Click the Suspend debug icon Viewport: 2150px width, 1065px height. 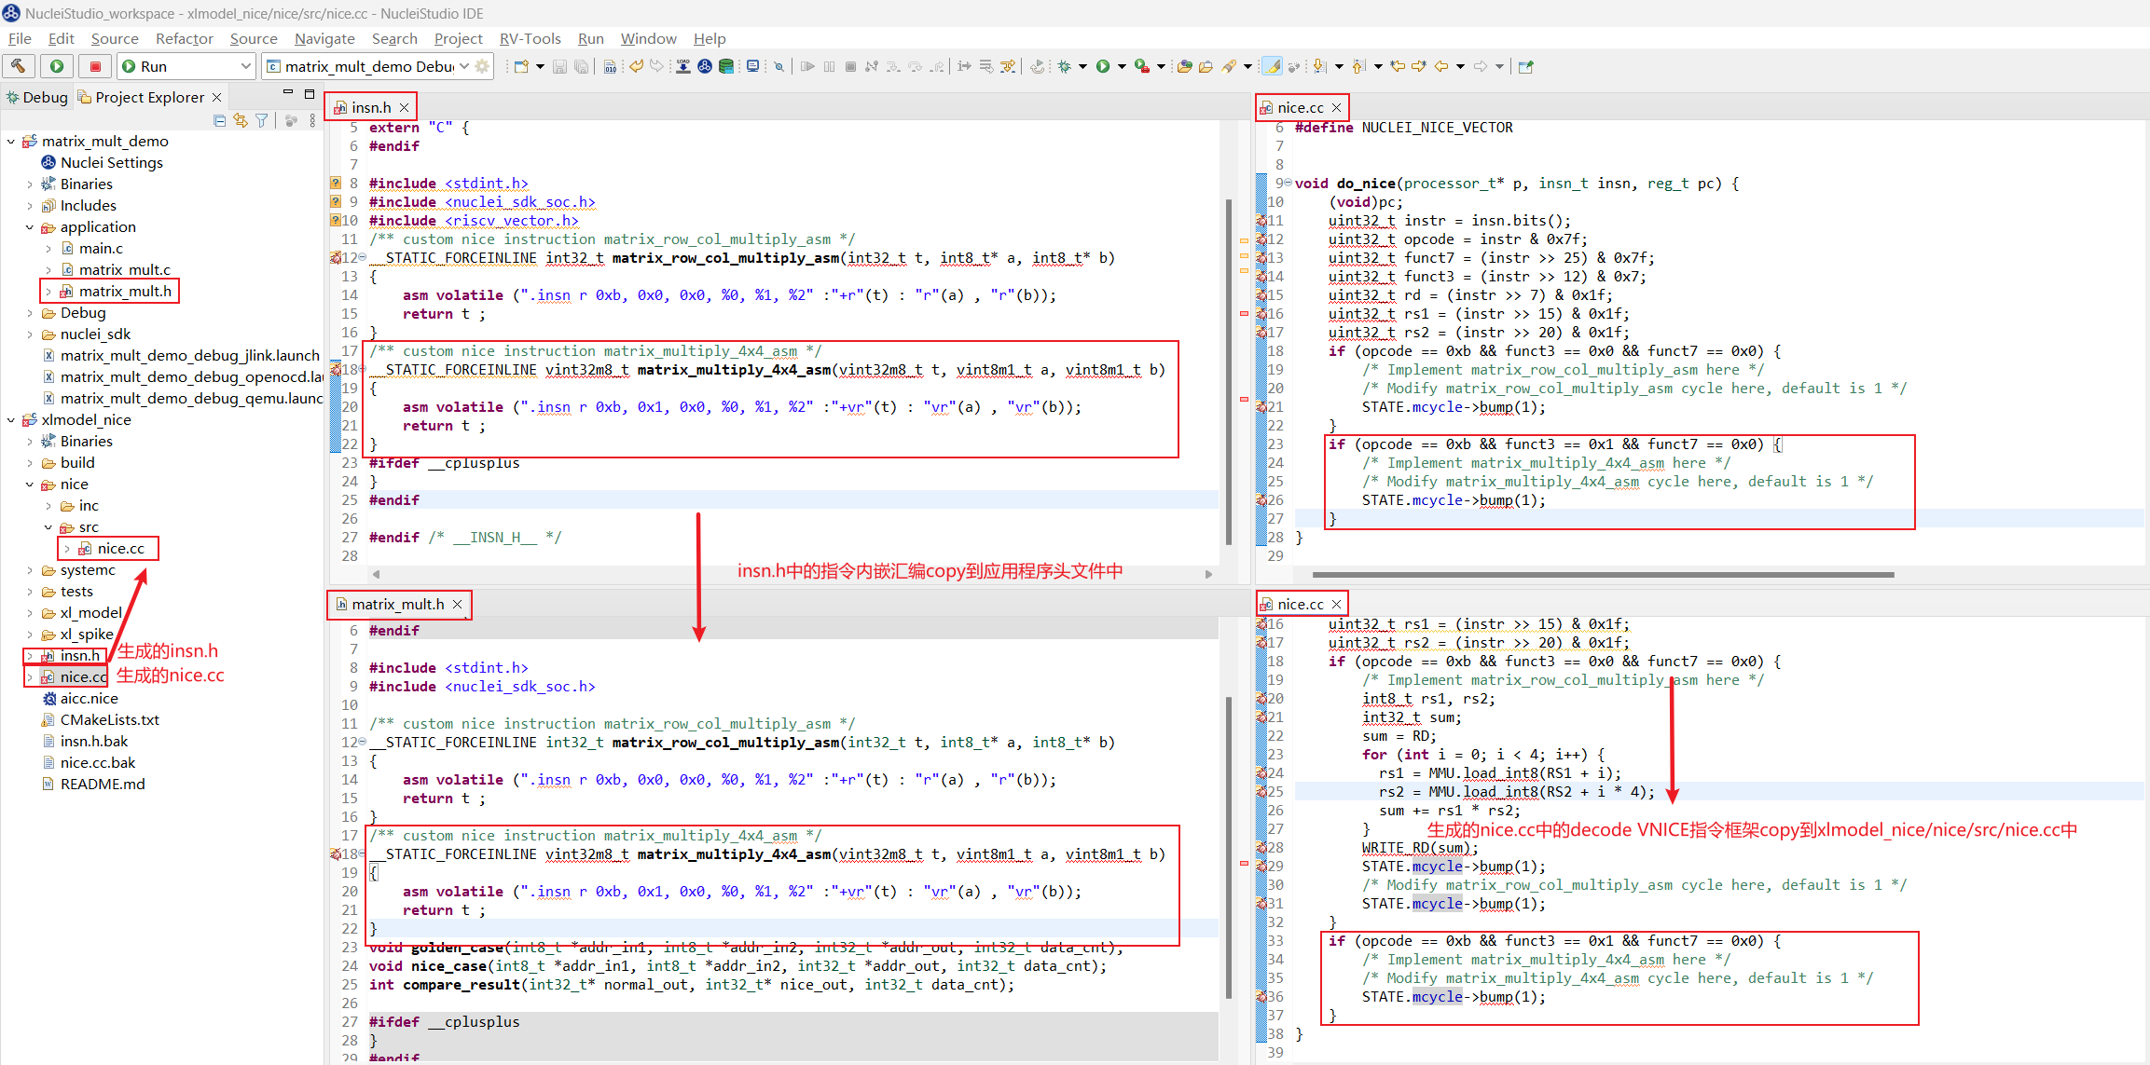pos(829,66)
